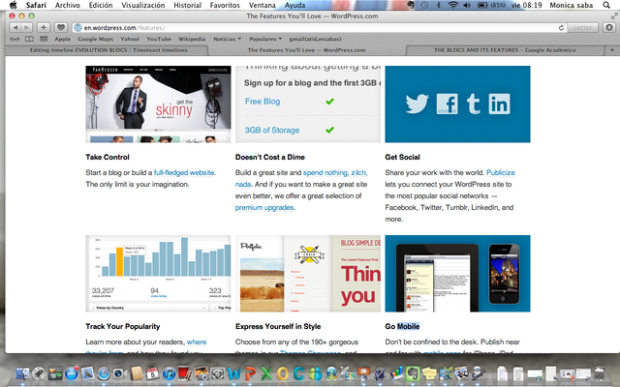This screenshot has width=620, height=387.
Task: Open a new tab with the plus at the tab bar's end
Action: [611, 50]
